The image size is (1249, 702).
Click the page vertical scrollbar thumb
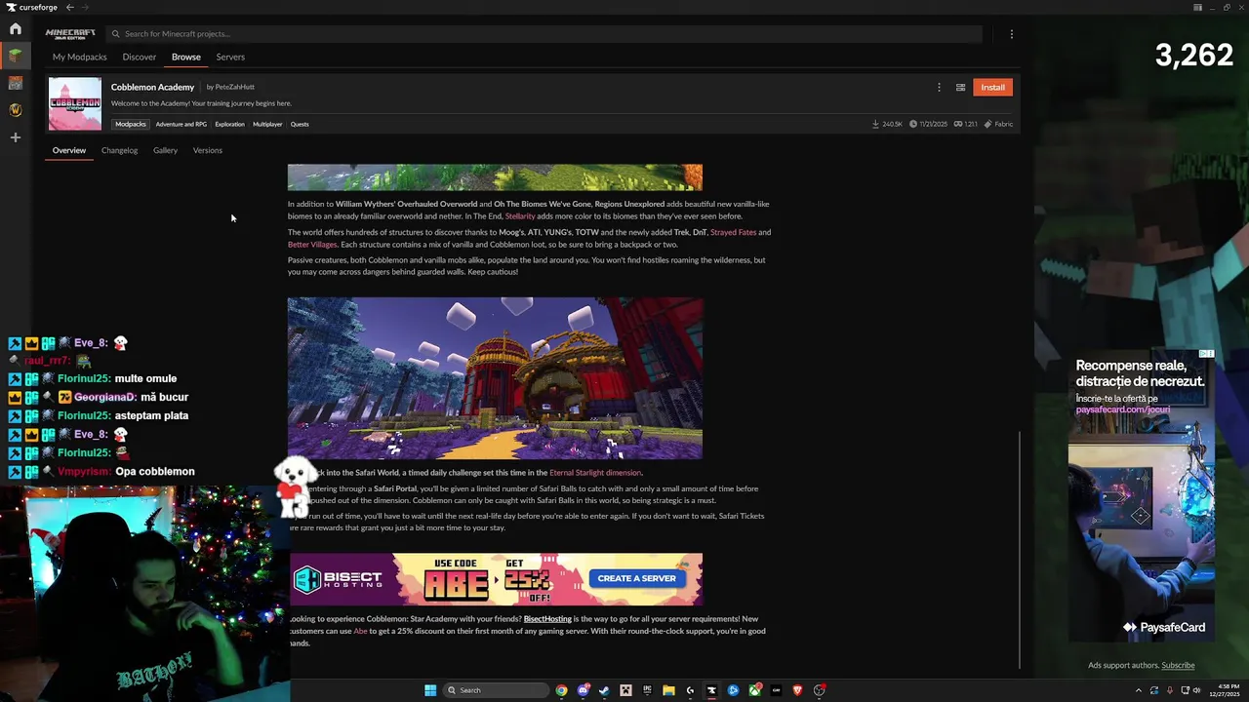[1020, 549]
